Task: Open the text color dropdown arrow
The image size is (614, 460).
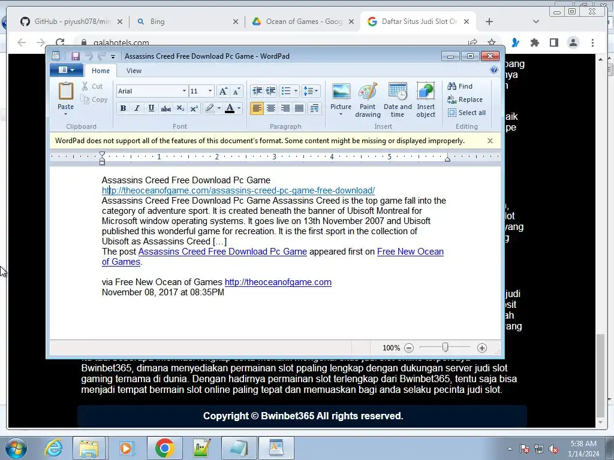Action: coord(239,108)
